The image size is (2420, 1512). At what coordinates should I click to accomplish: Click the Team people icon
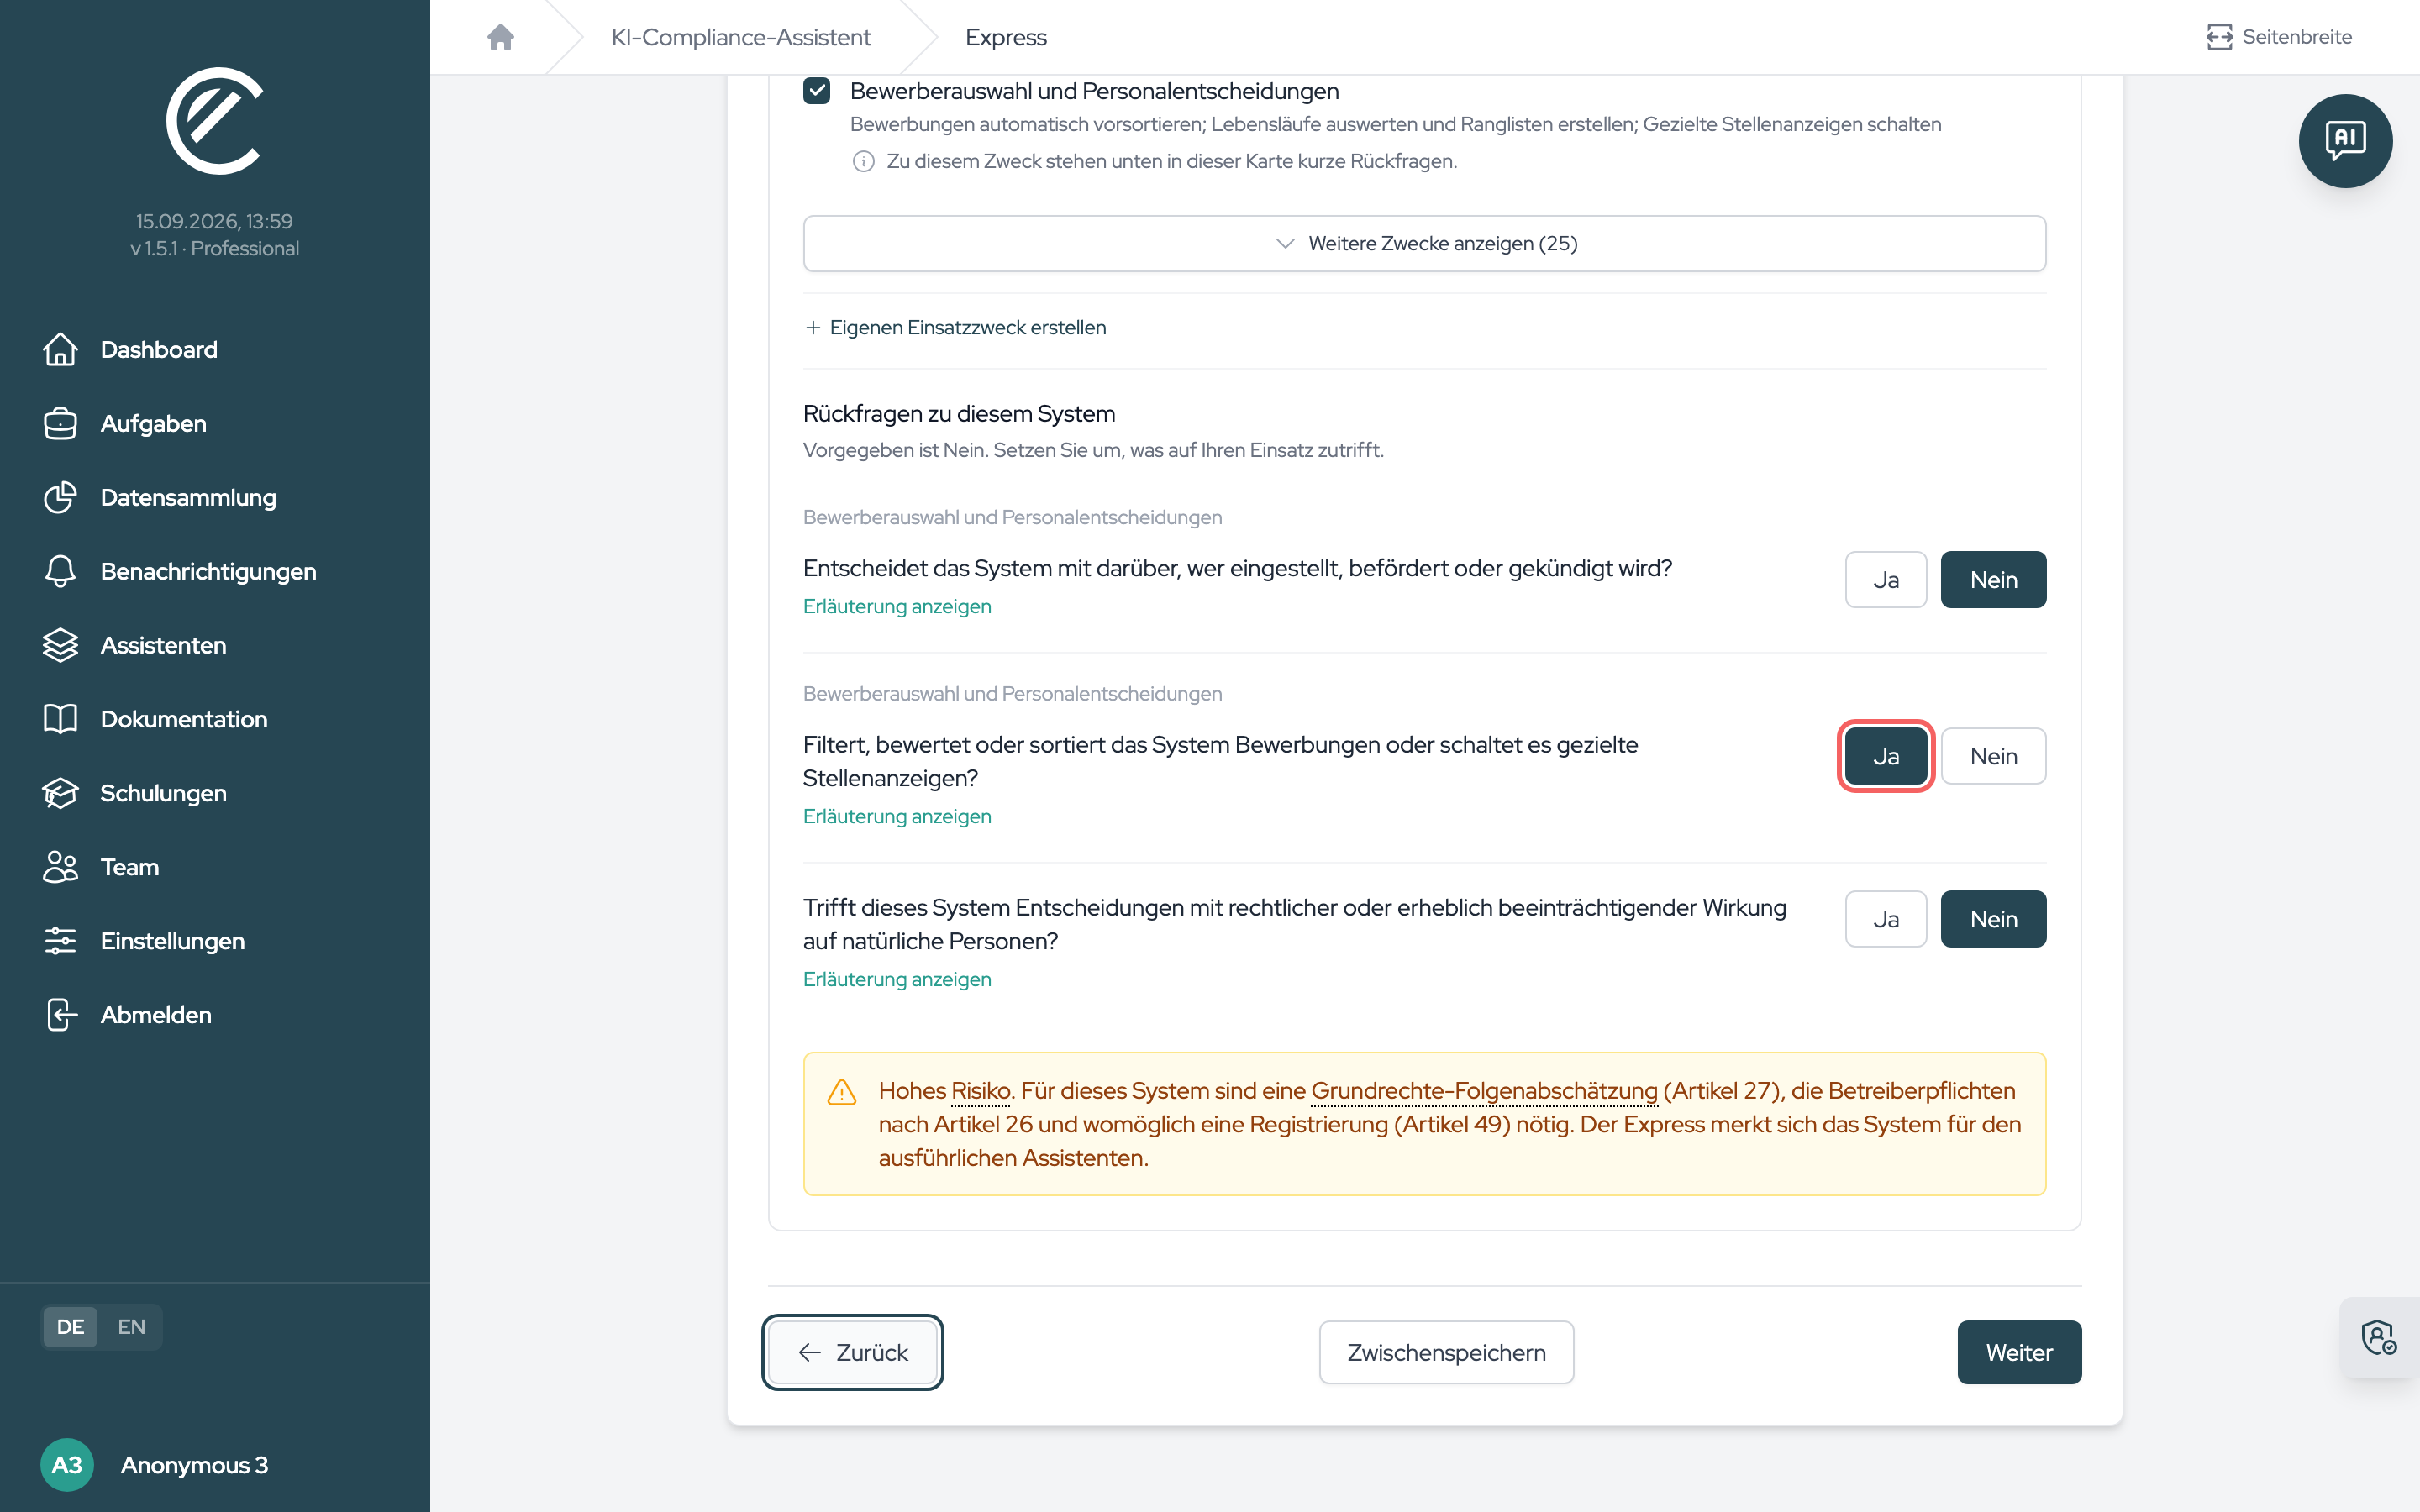60,867
